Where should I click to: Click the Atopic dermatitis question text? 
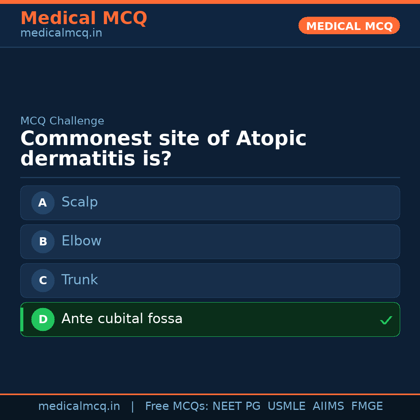click(163, 149)
